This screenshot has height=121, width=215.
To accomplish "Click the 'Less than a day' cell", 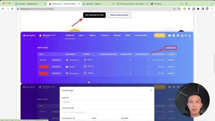I will tap(158, 60).
